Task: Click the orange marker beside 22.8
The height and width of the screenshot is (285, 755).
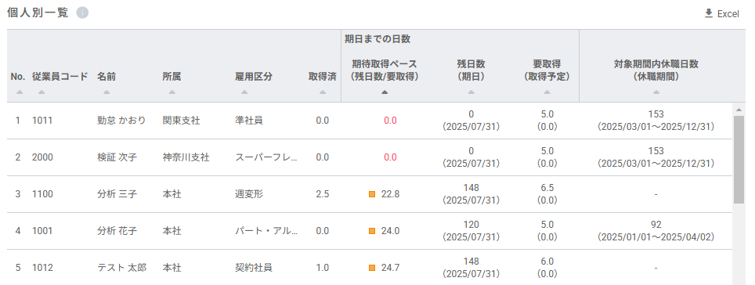Action: [x=372, y=194]
